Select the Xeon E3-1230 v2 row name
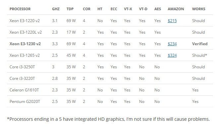Viewport: 220px width, 131px height. coord(25,44)
